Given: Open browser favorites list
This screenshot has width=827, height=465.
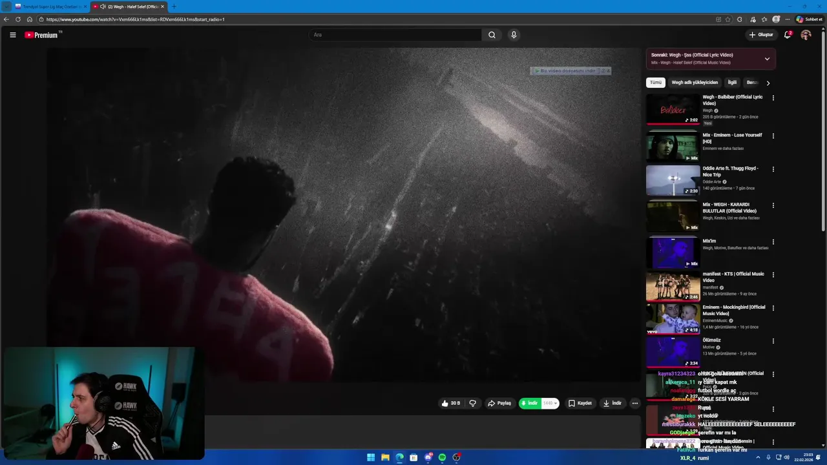Looking at the screenshot, I should [764, 19].
